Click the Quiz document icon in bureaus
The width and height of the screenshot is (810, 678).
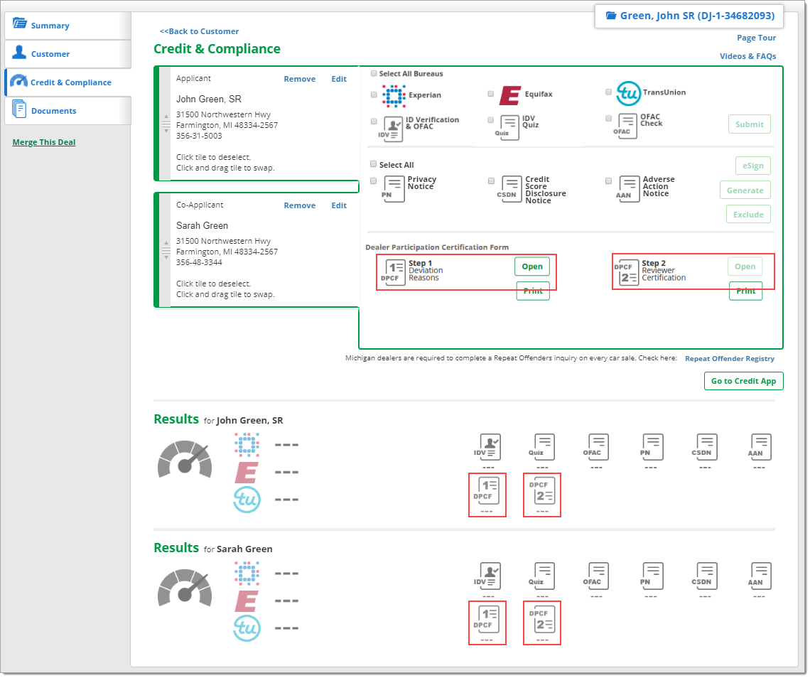click(x=507, y=128)
